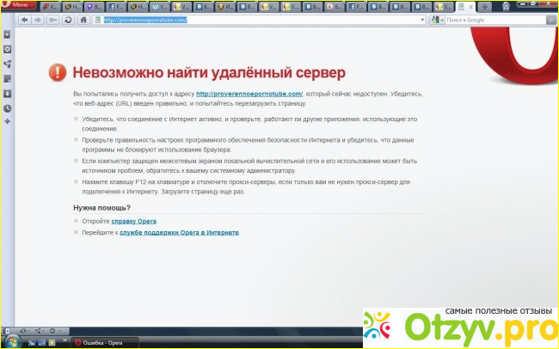Follow the proverennoepornotube.com link in error text
Image resolution: width=559 pixels, height=349 pixels.
pyautogui.click(x=249, y=93)
